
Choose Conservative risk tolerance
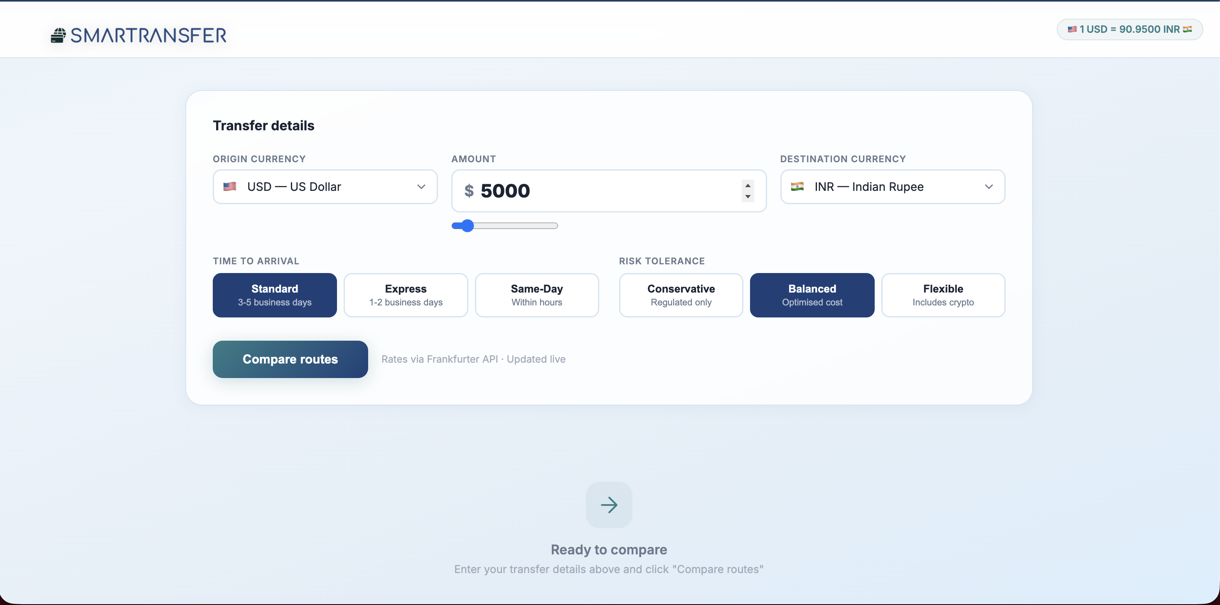tap(681, 295)
